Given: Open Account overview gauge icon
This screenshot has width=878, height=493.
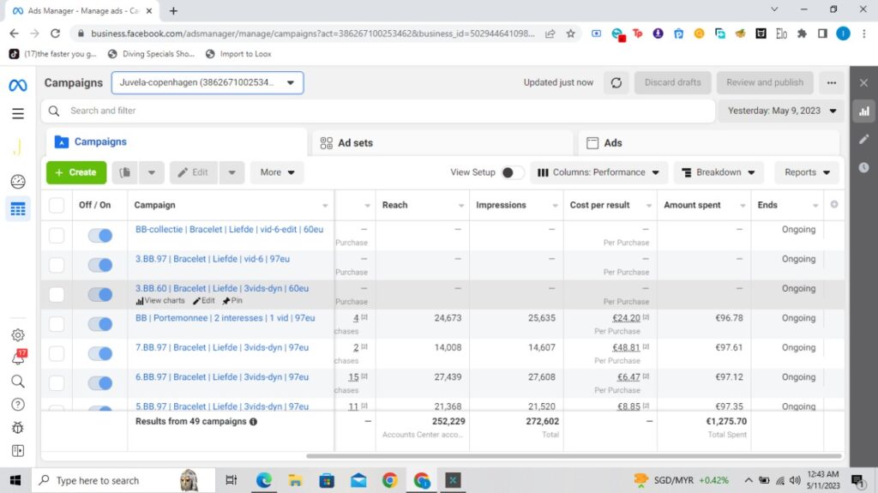Looking at the screenshot, I should (18, 182).
